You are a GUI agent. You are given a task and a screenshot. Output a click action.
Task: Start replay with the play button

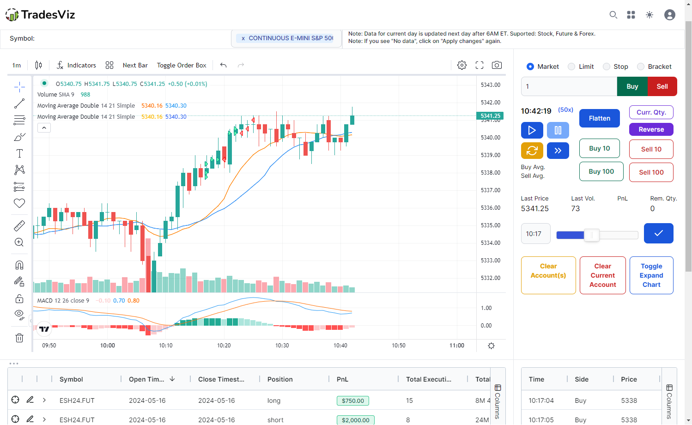pos(532,130)
